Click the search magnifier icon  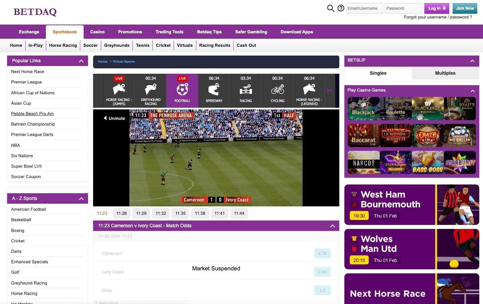click(x=331, y=8)
